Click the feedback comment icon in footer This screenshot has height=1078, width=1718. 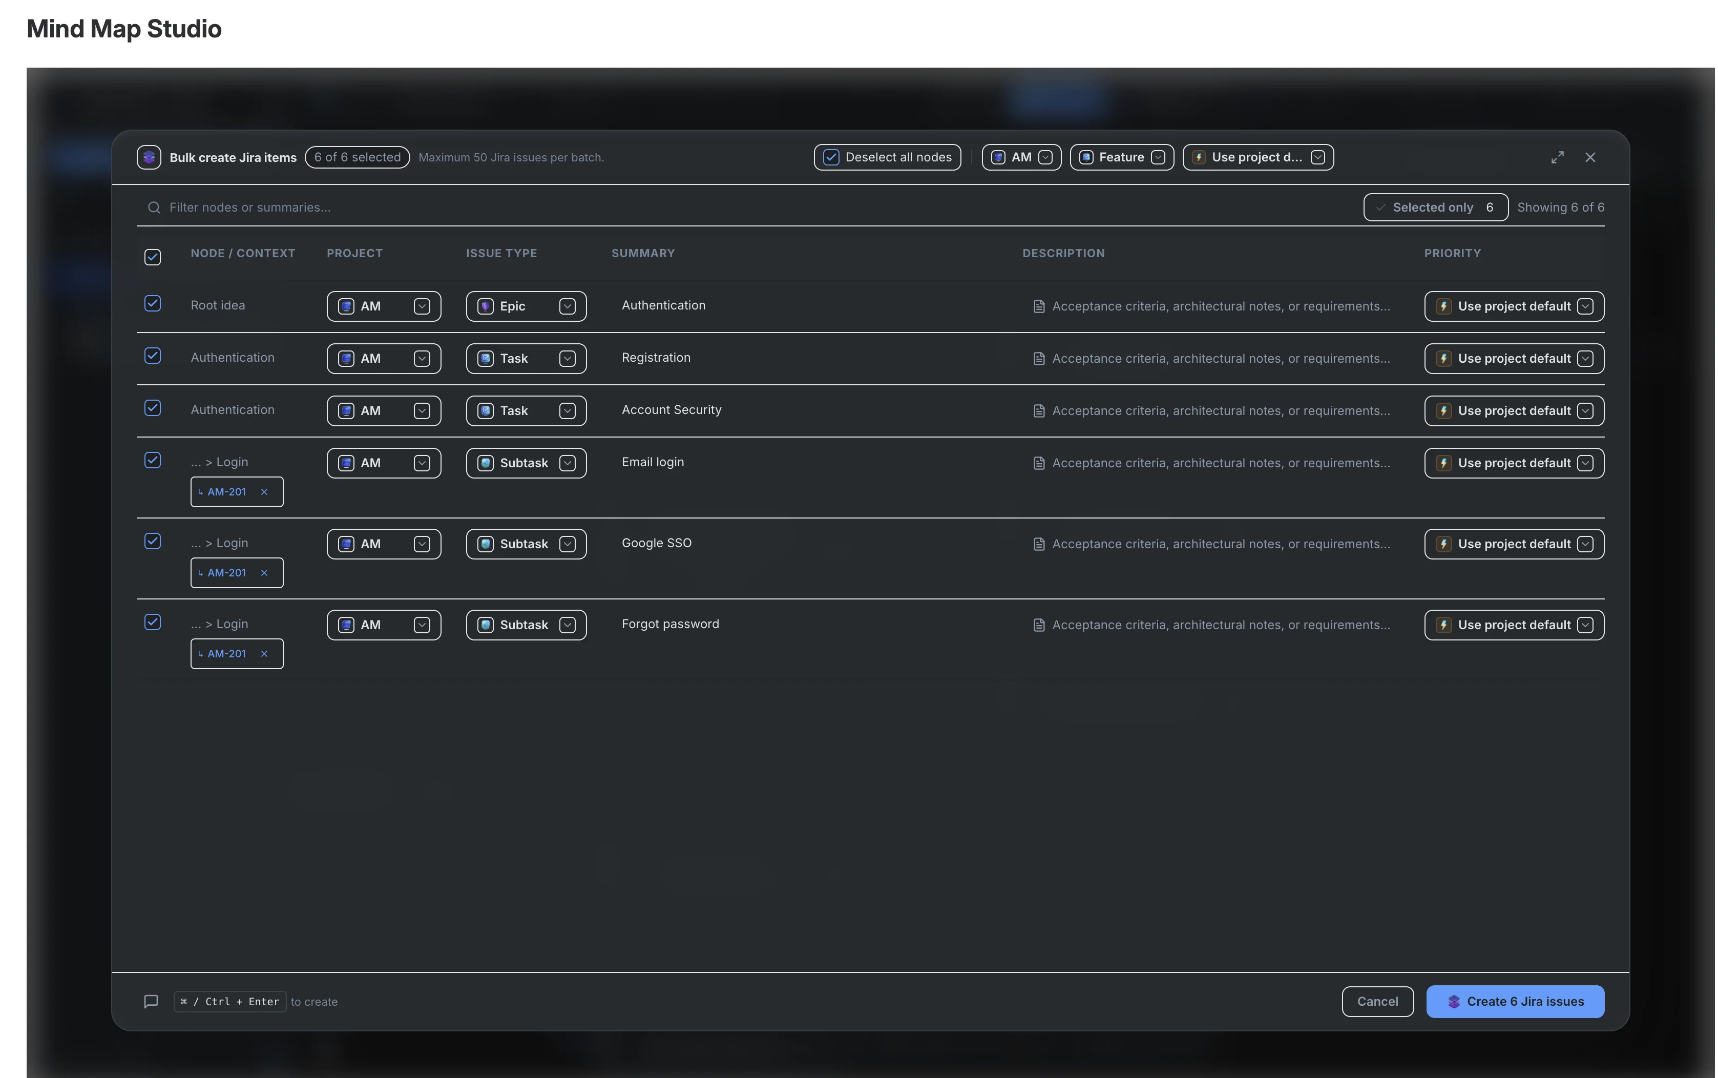click(151, 1002)
